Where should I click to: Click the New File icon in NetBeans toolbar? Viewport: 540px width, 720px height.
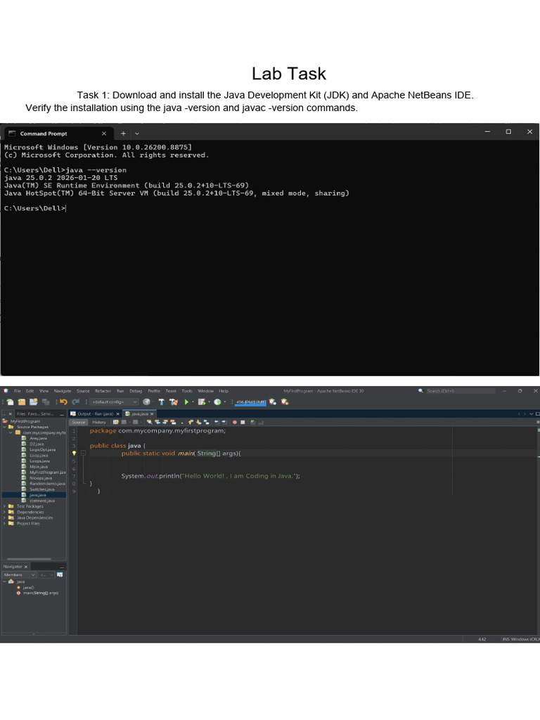click(x=10, y=401)
